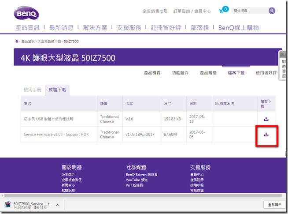Open 故障申報 footer link
288x214 pixels.
[197, 185]
